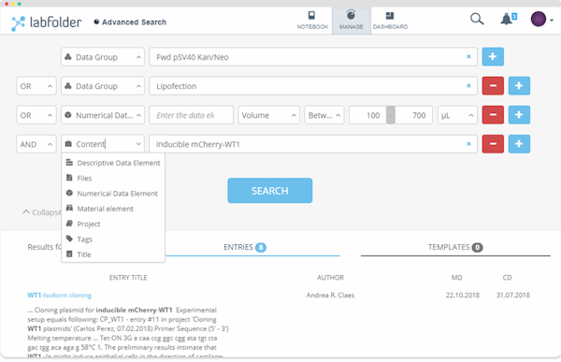This screenshot has height=362, width=561.
Task: Collapse the advanced search panel
Action: point(42,212)
